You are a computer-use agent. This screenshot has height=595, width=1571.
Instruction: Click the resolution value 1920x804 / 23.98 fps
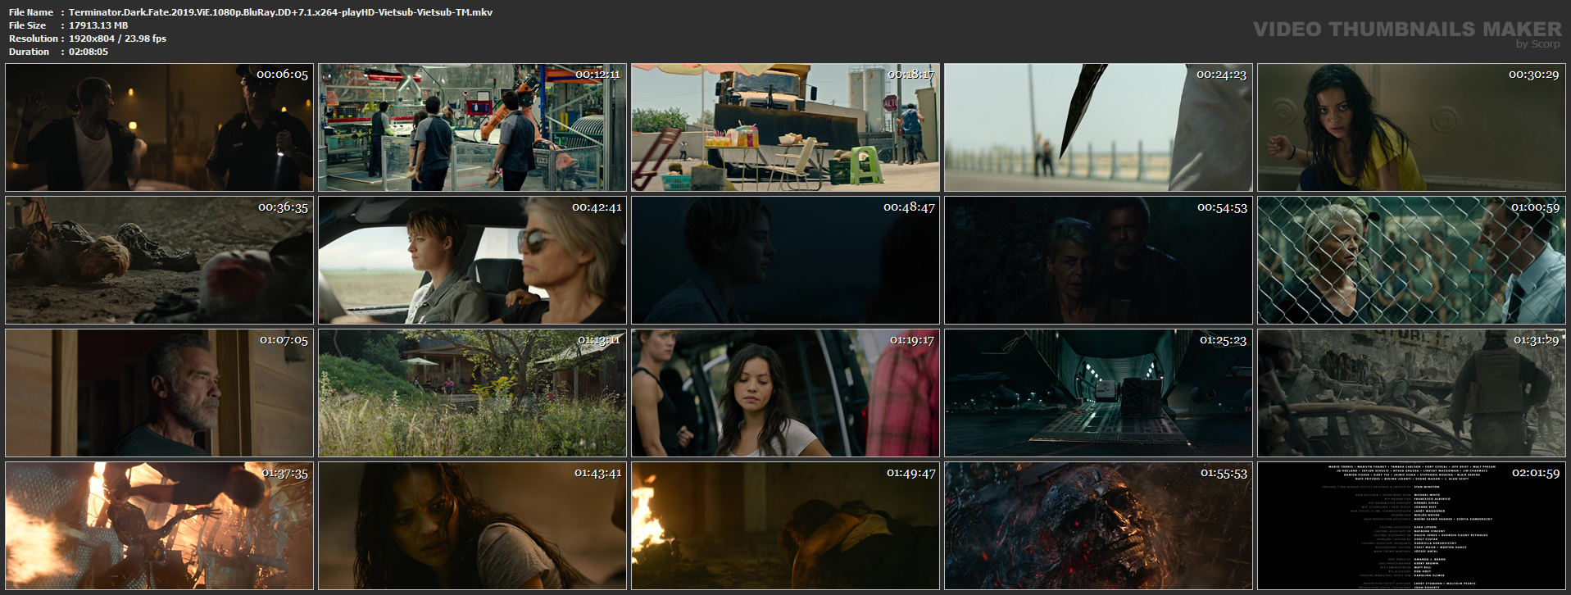(x=117, y=39)
